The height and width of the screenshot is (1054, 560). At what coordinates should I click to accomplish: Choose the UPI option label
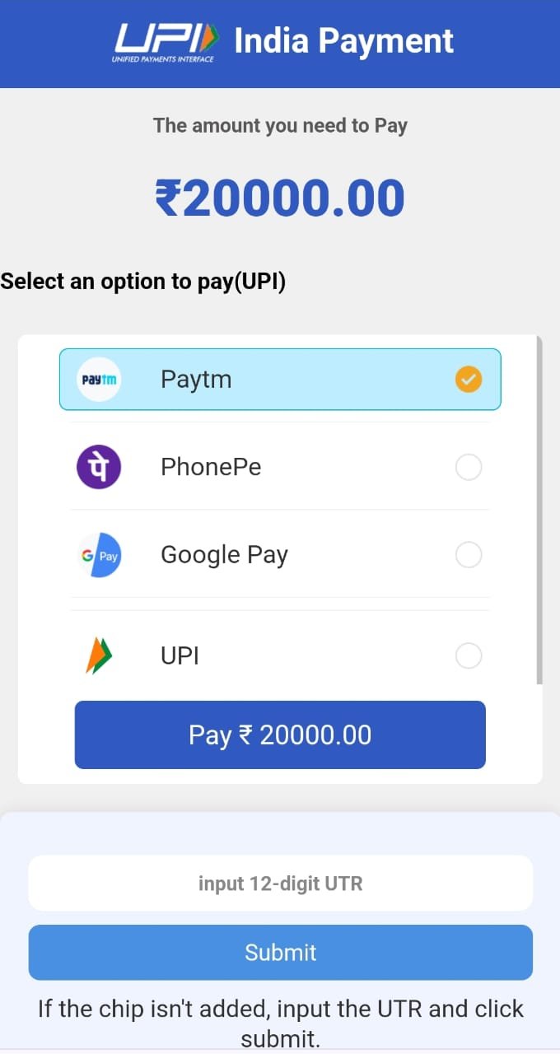(180, 656)
